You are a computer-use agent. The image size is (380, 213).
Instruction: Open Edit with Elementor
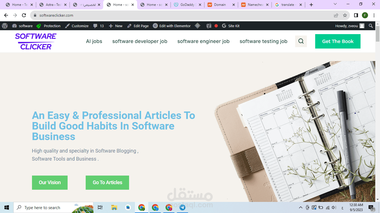pyautogui.click(x=172, y=26)
